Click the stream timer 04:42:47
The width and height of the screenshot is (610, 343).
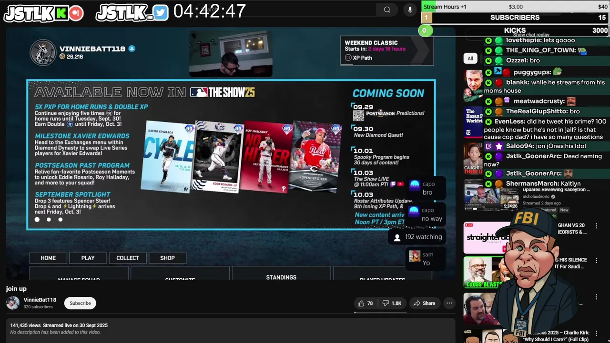click(210, 11)
